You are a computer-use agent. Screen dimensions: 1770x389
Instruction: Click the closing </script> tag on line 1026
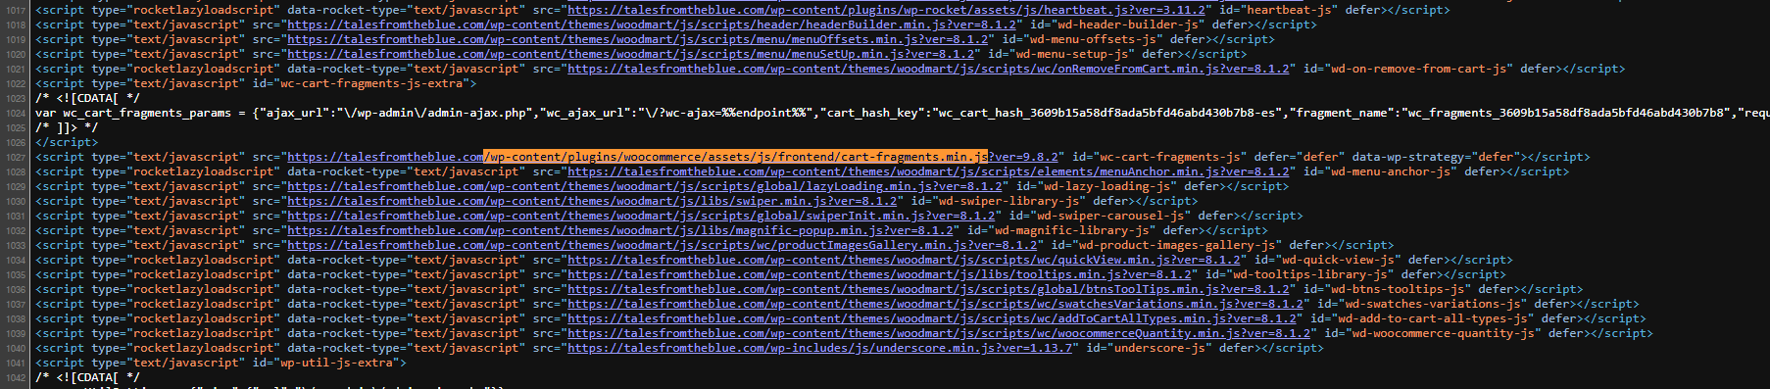67,142
